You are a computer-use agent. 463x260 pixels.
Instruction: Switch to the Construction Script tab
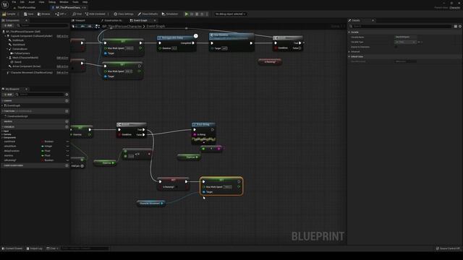(x=111, y=20)
